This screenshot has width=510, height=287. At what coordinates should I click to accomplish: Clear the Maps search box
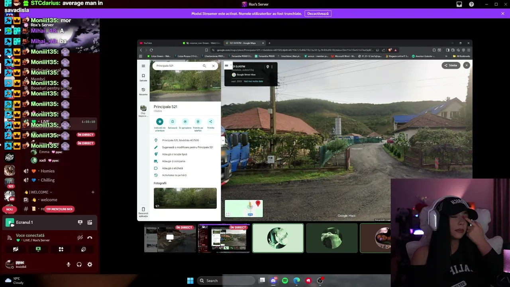(x=213, y=66)
